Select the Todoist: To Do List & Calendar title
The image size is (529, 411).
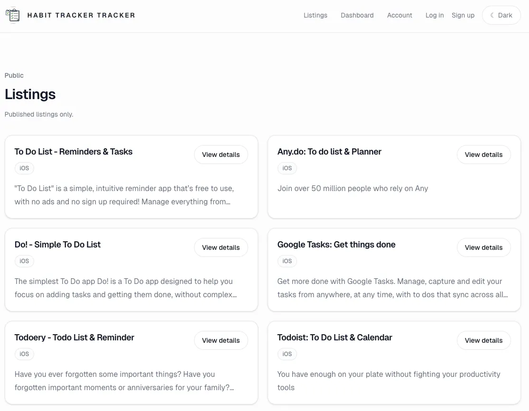click(x=334, y=338)
